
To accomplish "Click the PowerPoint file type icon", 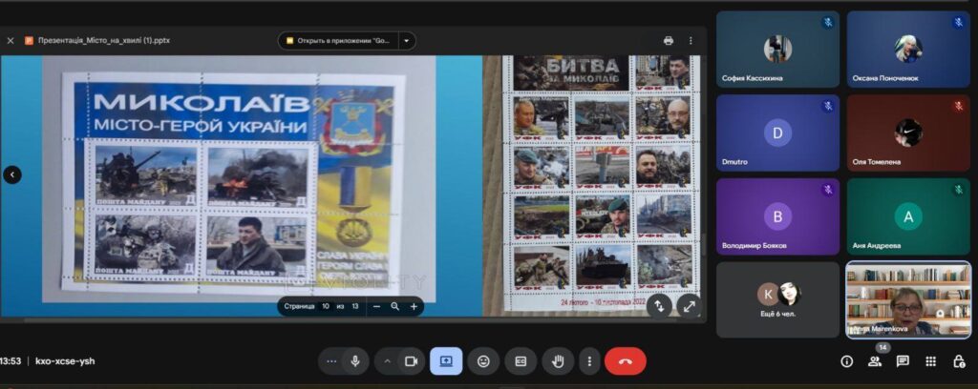I will [x=29, y=40].
